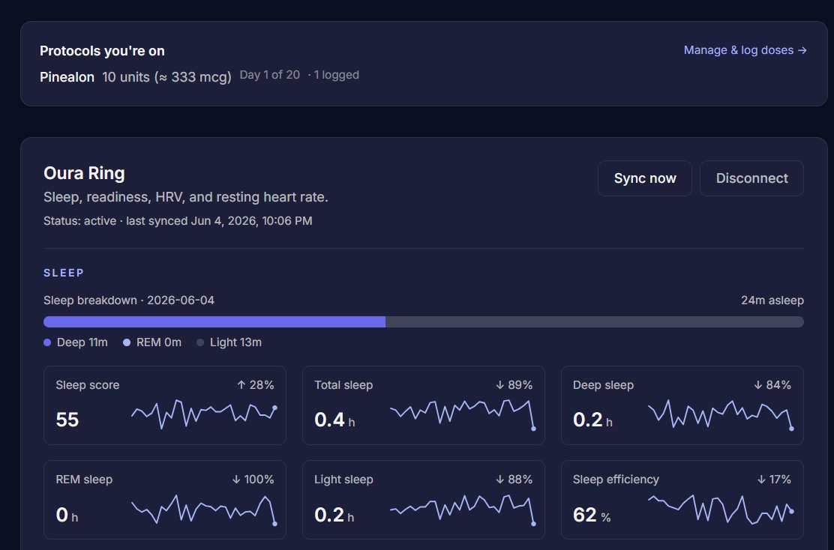
Task: Click the Protocols you're on heading
Action: click(x=102, y=51)
